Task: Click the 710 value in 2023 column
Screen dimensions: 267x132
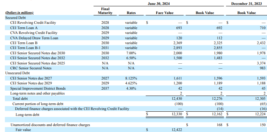Action: 262,28
